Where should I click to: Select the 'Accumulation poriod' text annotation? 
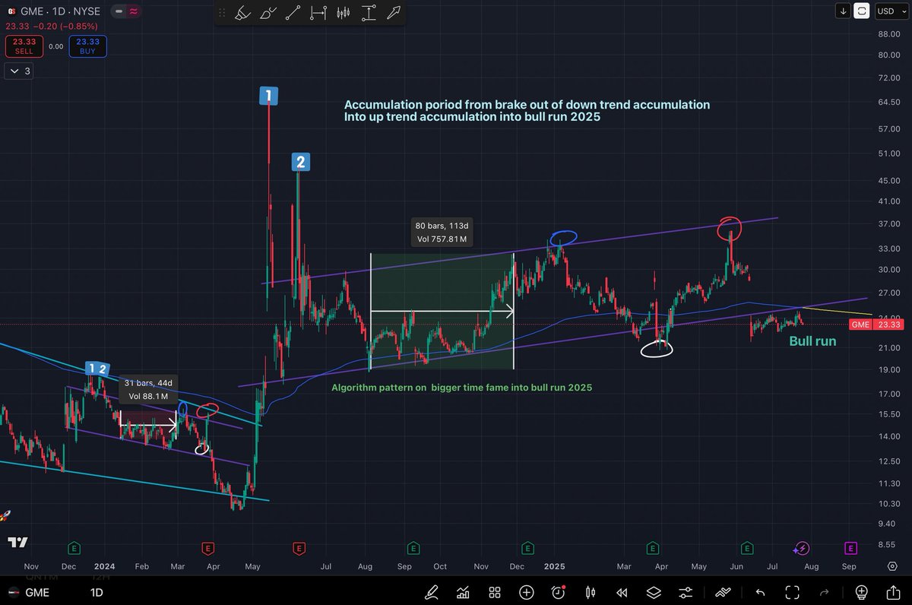coord(527,110)
